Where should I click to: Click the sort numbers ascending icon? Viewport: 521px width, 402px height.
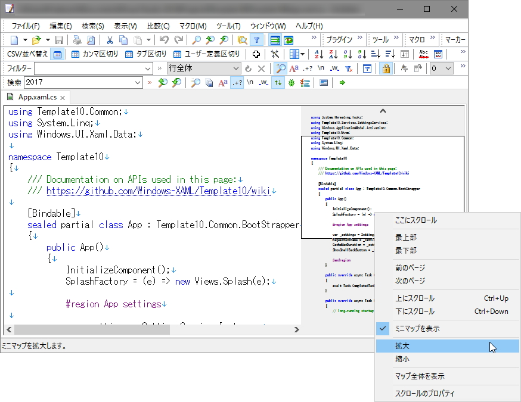point(348,54)
